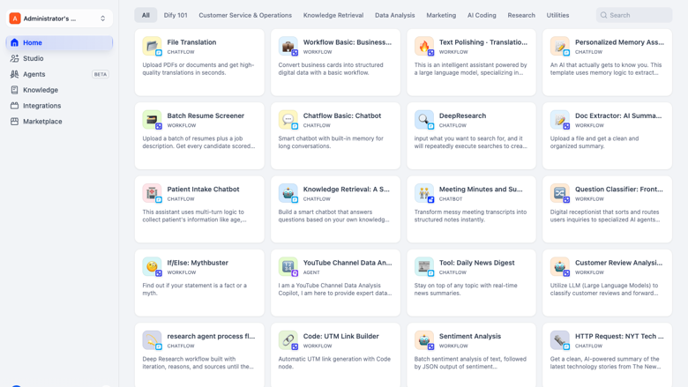Click the DeepResearch magnifier icon
This screenshot has height=387, width=688.
[424, 120]
